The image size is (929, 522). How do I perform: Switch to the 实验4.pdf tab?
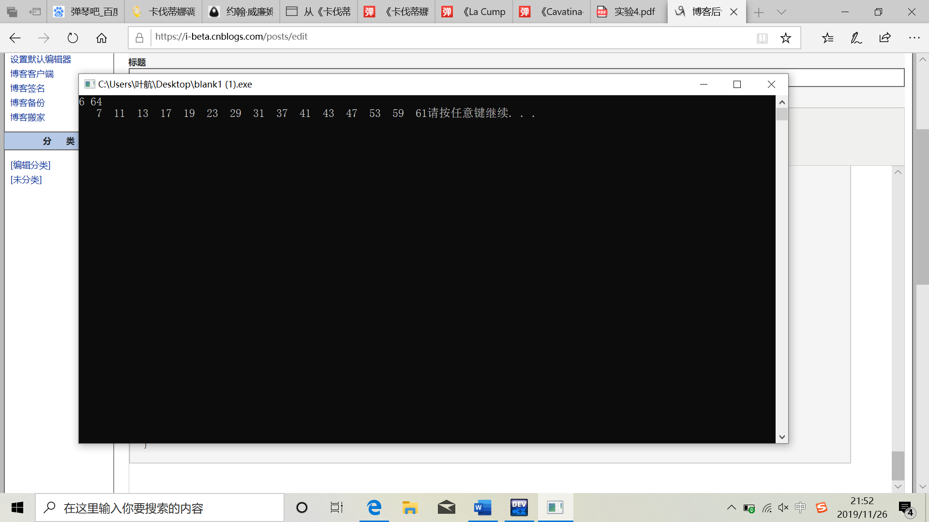[628, 12]
